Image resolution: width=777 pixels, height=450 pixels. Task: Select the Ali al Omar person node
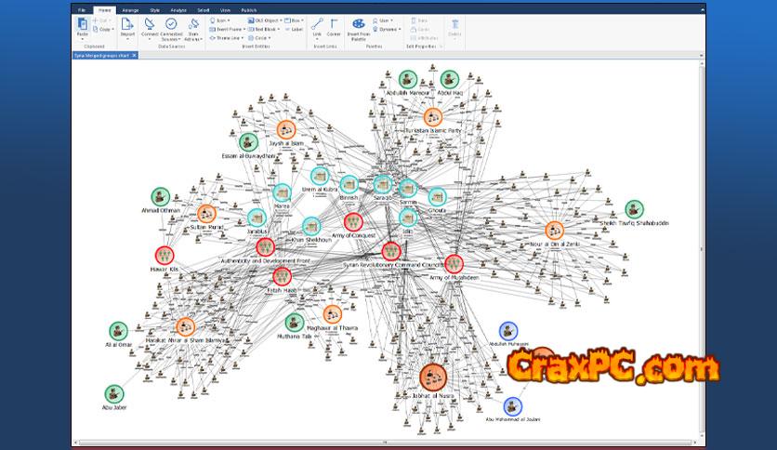118,331
